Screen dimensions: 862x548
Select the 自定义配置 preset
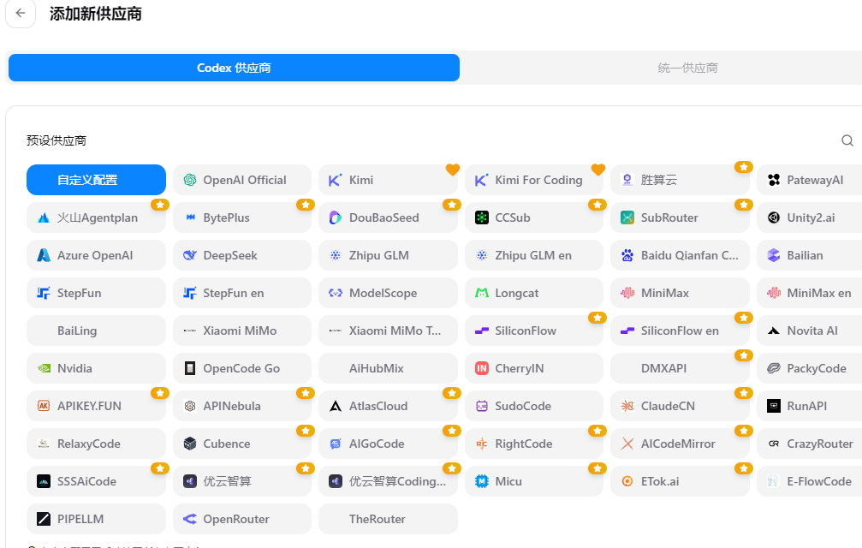[x=96, y=180]
